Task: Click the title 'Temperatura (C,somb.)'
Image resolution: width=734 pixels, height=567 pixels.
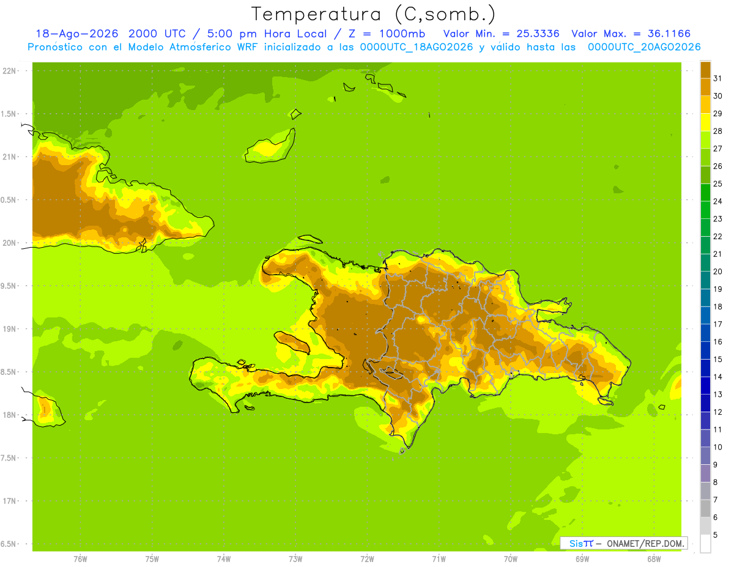Action: point(374,14)
